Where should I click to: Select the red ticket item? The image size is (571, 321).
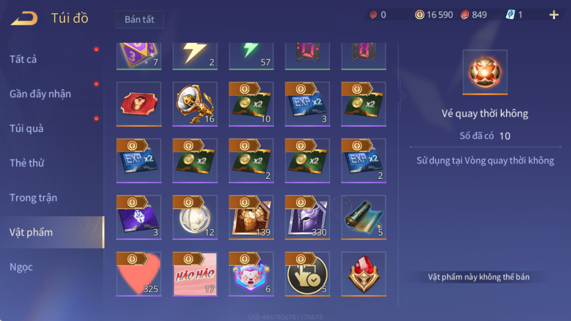pyautogui.click(x=139, y=104)
